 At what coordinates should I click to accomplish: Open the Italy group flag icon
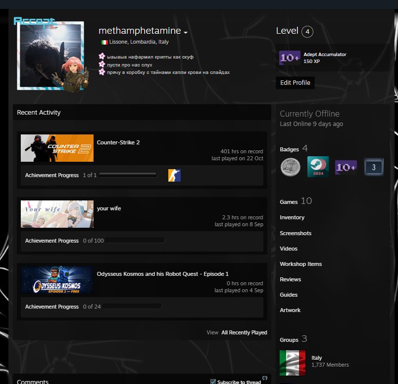(292, 361)
